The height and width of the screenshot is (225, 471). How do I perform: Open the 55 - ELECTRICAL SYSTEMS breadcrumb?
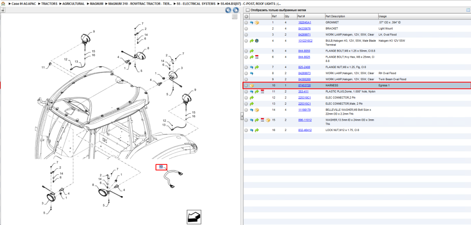click(x=196, y=4)
